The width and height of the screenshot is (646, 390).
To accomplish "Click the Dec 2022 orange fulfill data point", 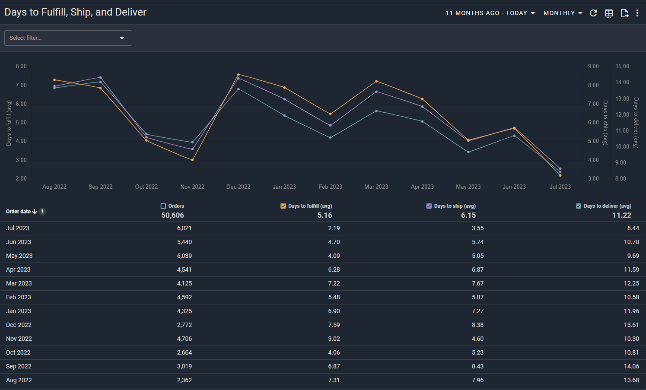I will tap(239, 75).
